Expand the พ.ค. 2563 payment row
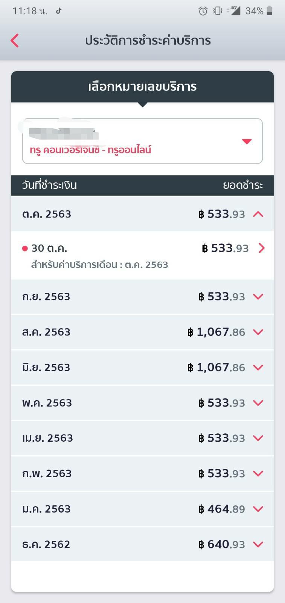This screenshot has height=603, width=285. 258,403
